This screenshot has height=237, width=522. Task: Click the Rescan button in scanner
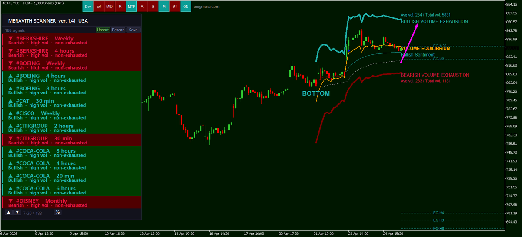pos(118,30)
